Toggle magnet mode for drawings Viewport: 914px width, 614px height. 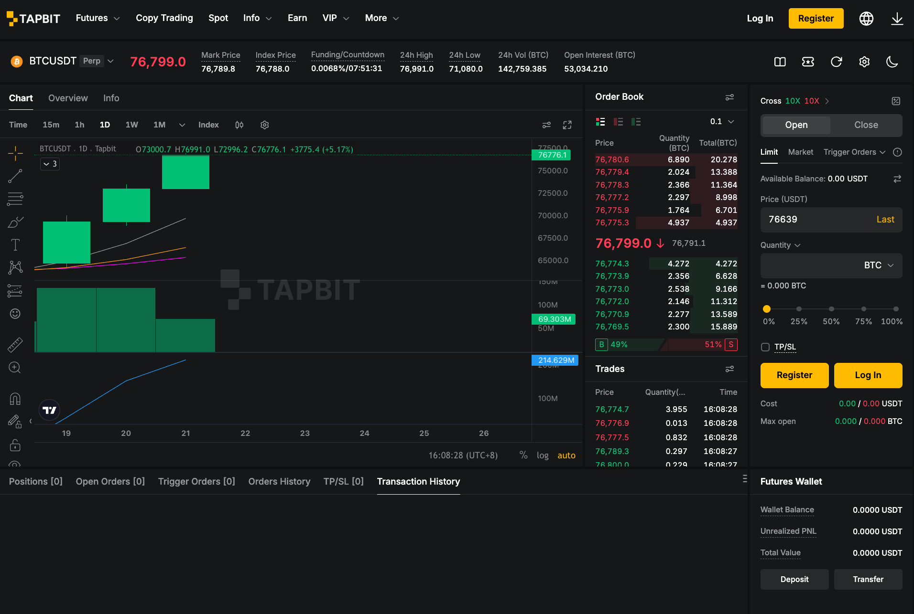15,399
